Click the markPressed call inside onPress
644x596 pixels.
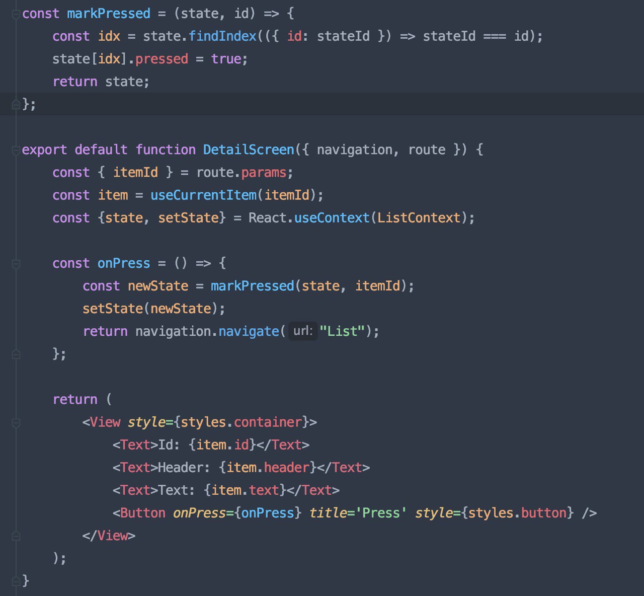point(253,286)
